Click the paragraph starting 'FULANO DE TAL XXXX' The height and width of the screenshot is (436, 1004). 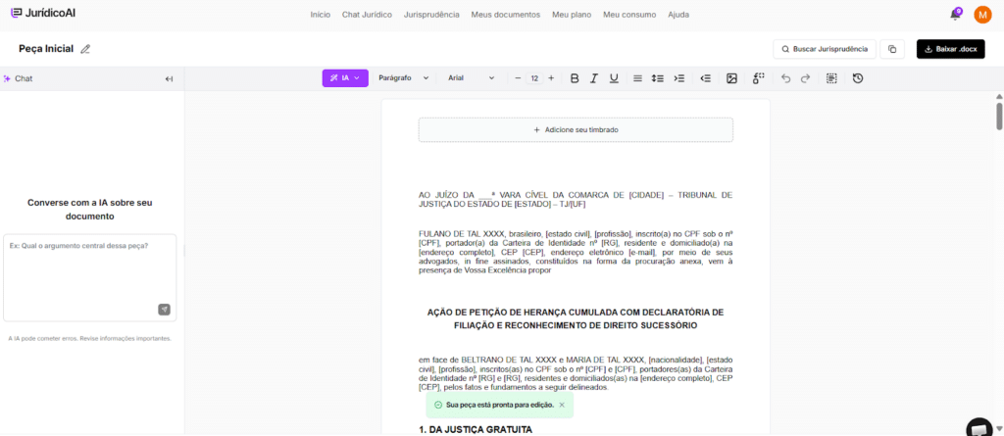pyautogui.click(x=576, y=252)
